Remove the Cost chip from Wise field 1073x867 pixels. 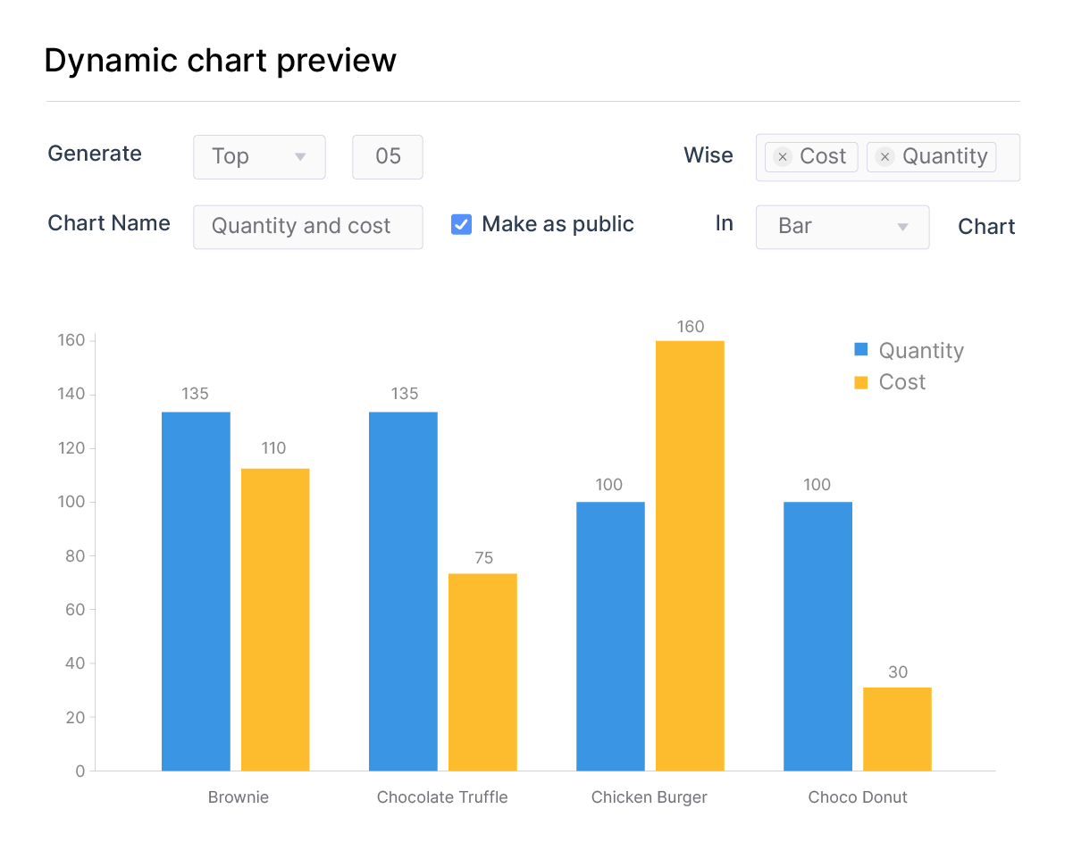click(782, 156)
